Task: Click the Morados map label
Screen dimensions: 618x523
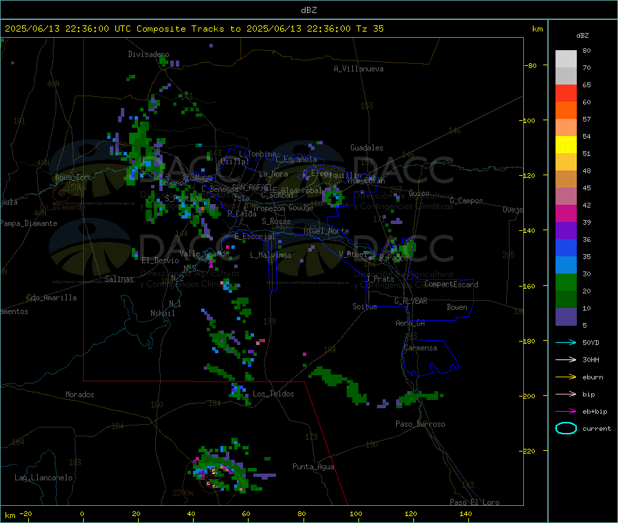Action: tap(80, 394)
